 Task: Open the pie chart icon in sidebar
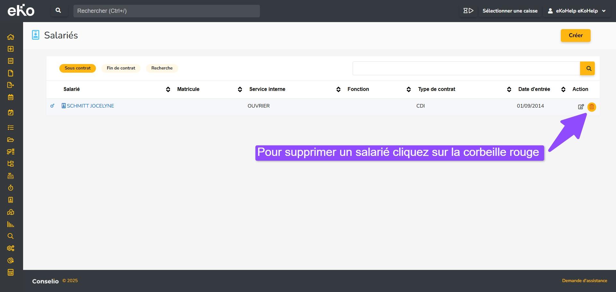(11, 260)
